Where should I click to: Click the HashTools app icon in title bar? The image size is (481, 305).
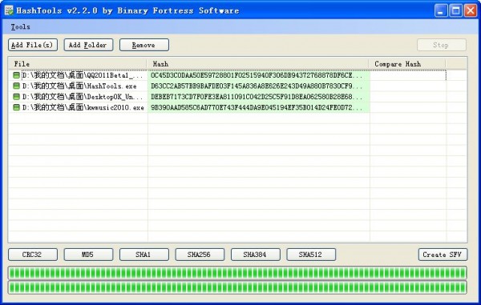pyautogui.click(x=9, y=10)
